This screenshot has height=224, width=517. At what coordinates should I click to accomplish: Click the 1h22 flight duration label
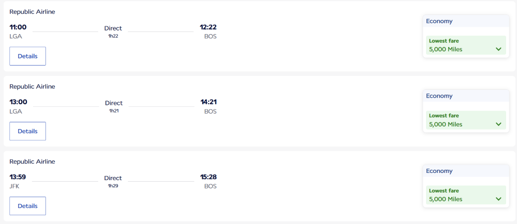point(113,36)
